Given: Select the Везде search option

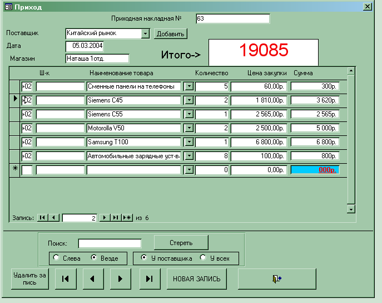Looking at the screenshot, I should [x=93, y=258].
